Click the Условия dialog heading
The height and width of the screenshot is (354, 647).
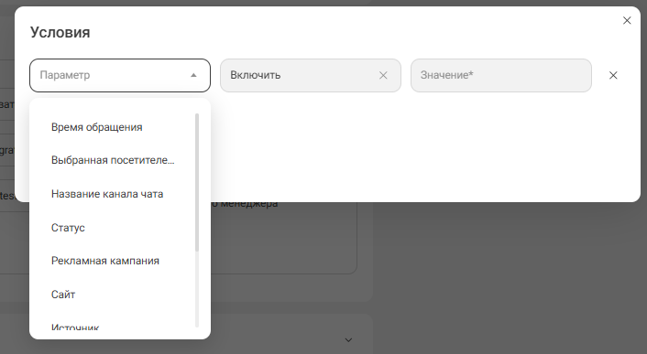click(60, 32)
